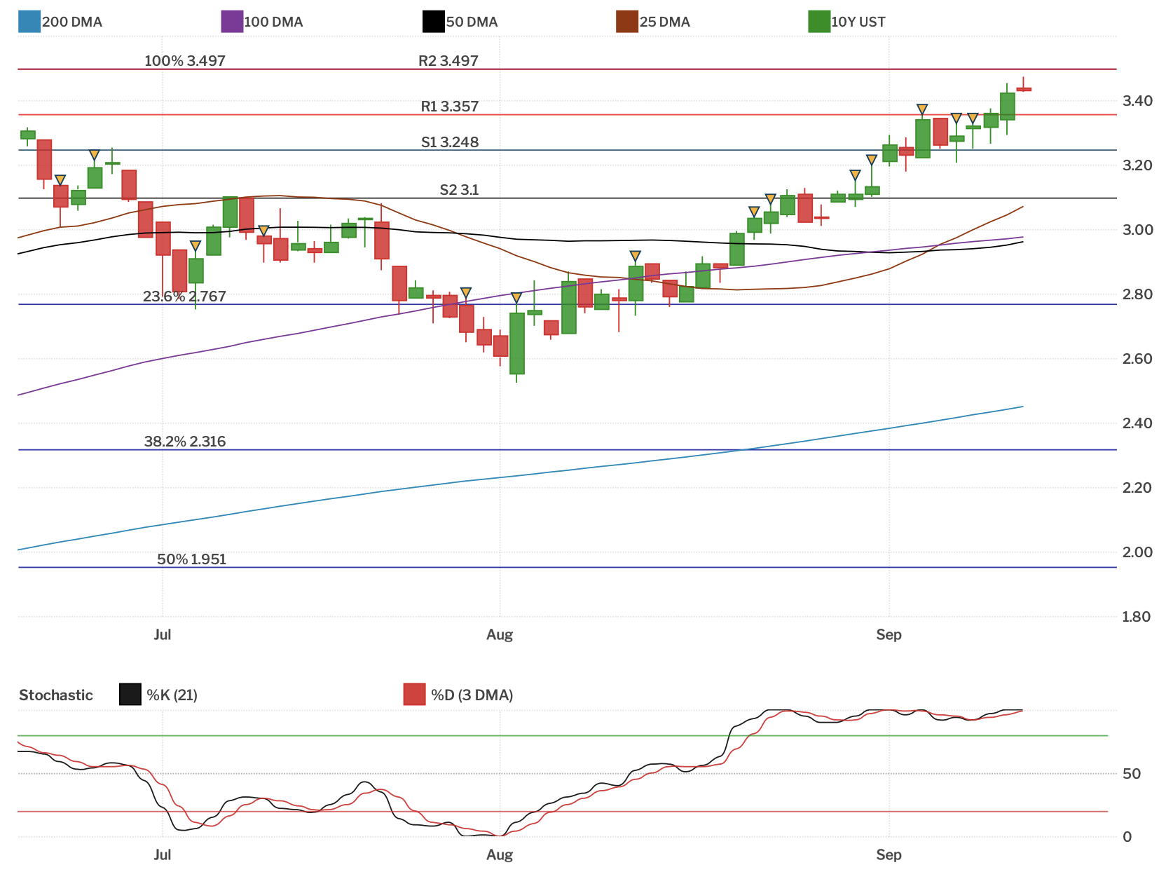Click the Sep label on price chart axis
The width and height of the screenshot is (1173, 879).
click(x=889, y=635)
